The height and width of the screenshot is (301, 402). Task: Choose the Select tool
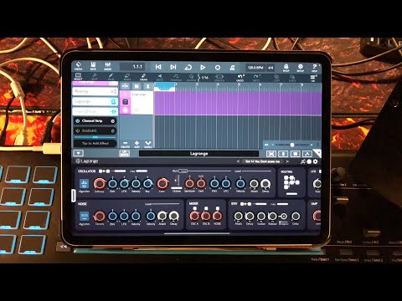[x=78, y=77]
